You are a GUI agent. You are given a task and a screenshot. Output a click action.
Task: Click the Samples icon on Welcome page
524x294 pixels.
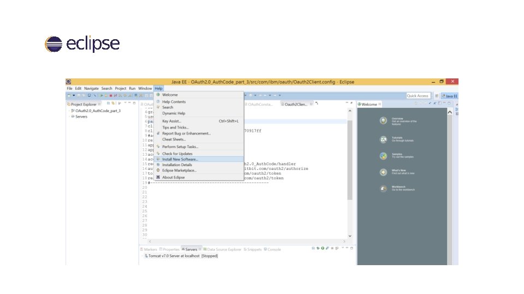coord(383,156)
